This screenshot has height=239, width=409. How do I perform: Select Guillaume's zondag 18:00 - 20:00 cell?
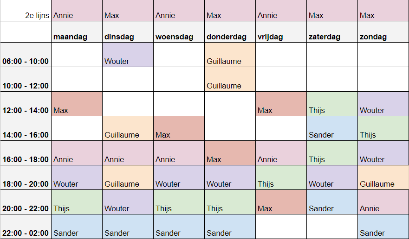pyautogui.click(x=383, y=178)
